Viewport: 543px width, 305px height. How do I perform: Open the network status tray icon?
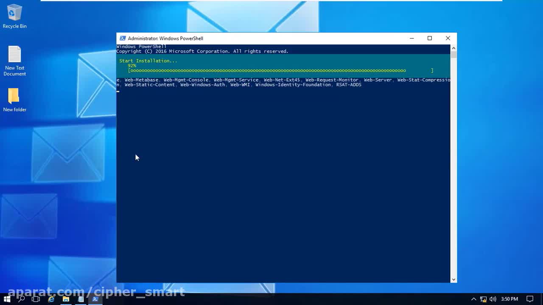(x=483, y=299)
